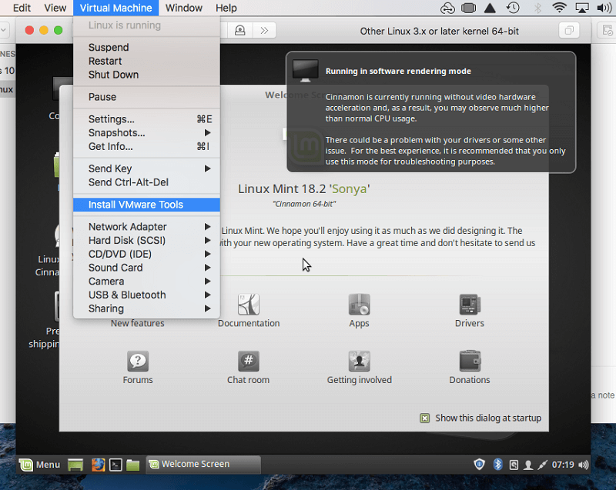Image resolution: width=616 pixels, height=490 pixels.
Task: Toggle Show this dialog at startup checkbox
Action: pyautogui.click(x=425, y=418)
